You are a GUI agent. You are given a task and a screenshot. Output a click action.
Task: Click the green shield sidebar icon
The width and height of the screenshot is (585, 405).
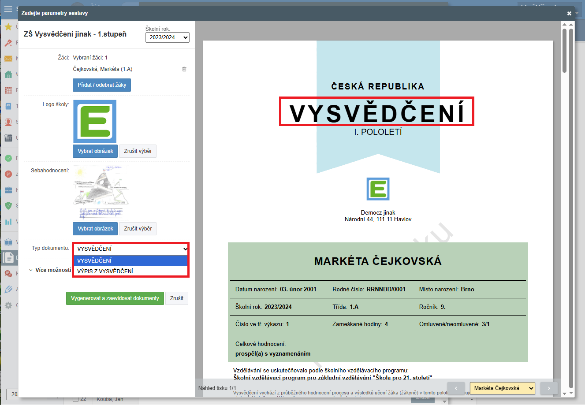(8, 205)
